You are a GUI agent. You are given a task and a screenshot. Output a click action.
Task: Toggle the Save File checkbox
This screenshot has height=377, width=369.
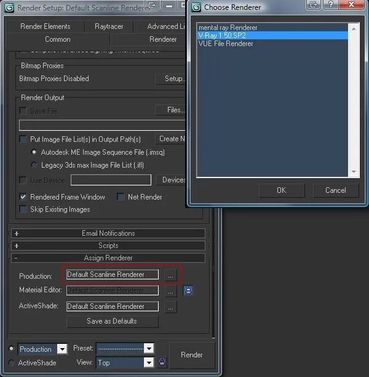23,111
